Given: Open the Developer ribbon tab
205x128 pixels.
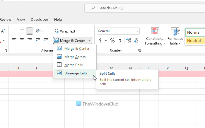Looking at the screenshot, I should [x=40, y=20].
